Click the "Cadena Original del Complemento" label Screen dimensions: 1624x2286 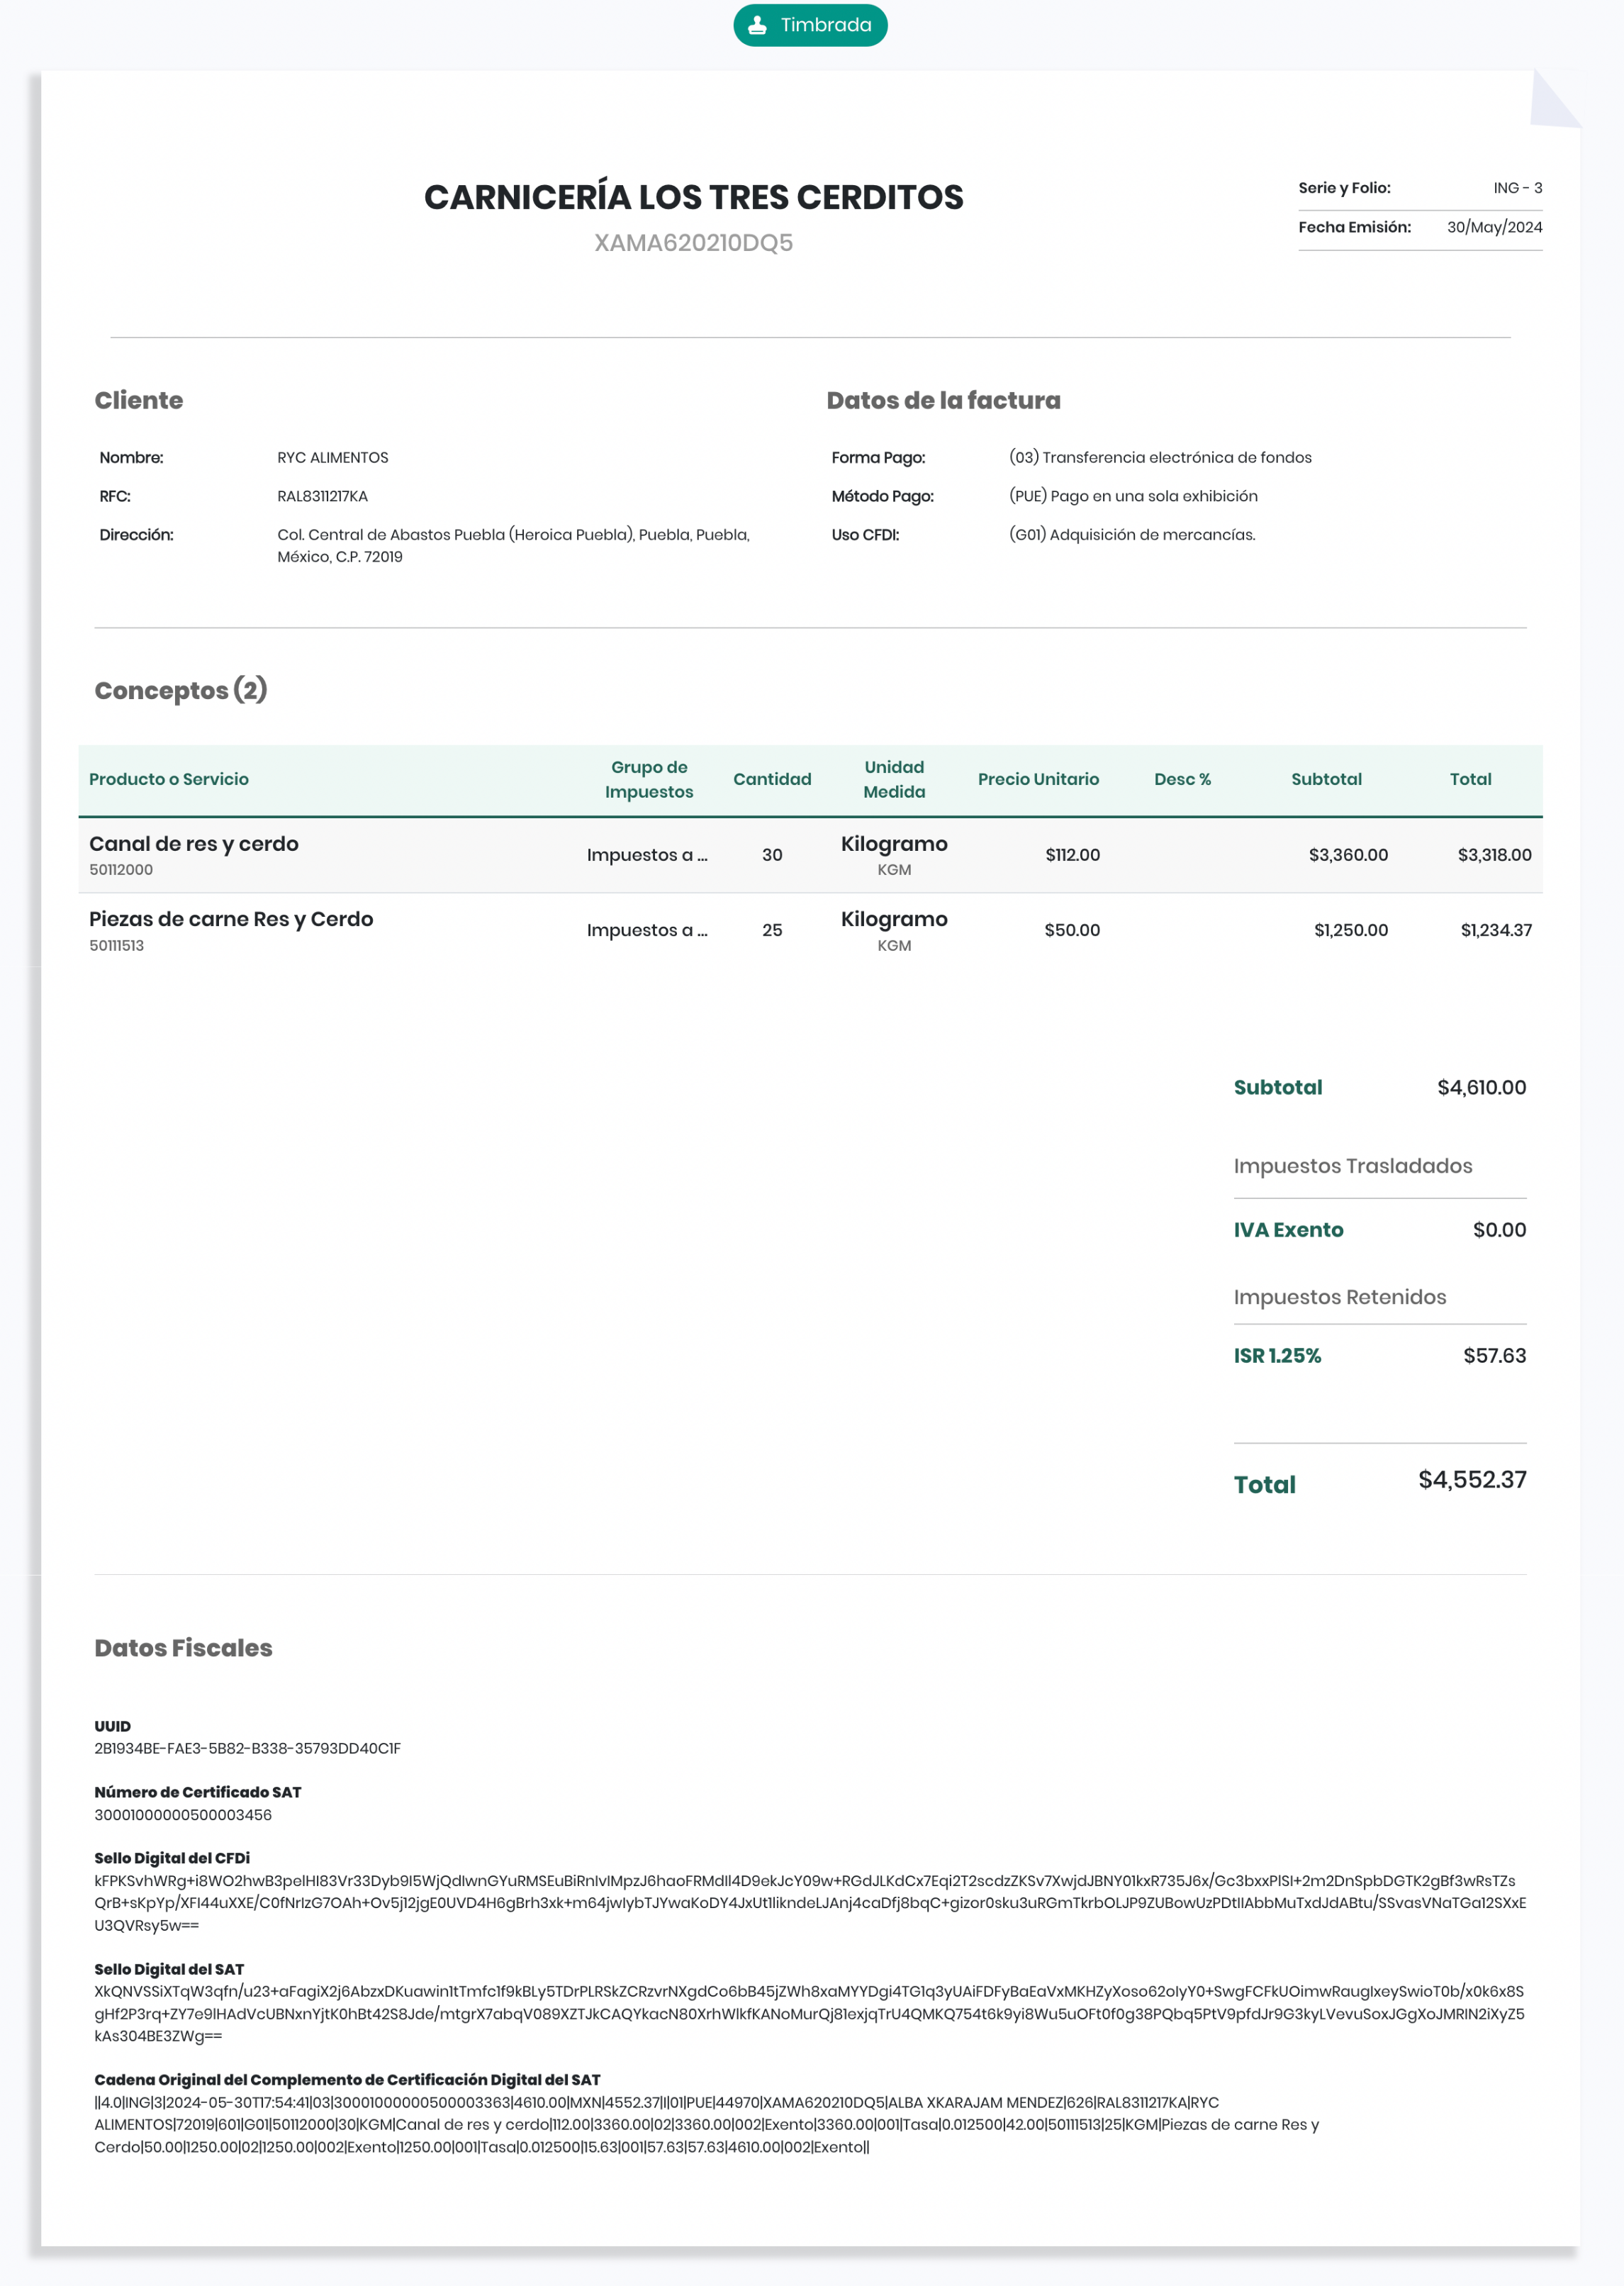[x=347, y=2080]
